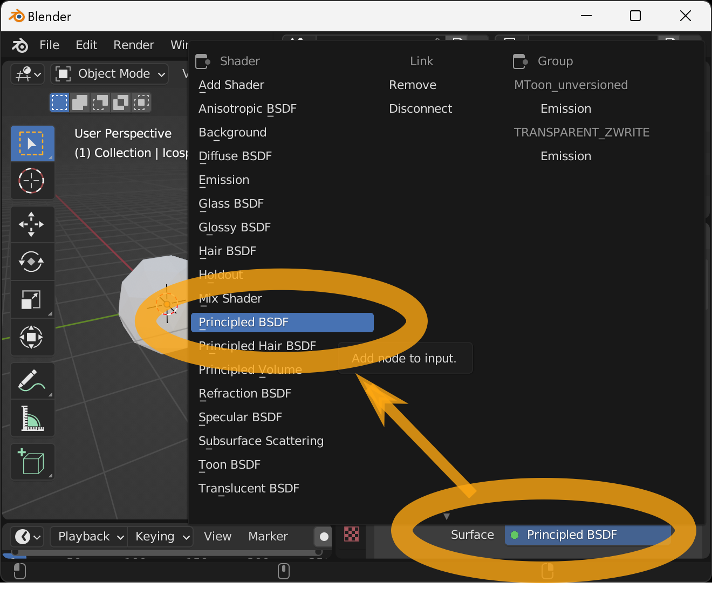Viewport: 712px width, 589px height.
Task: Open the Object Mode dropdown
Action: [110, 74]
